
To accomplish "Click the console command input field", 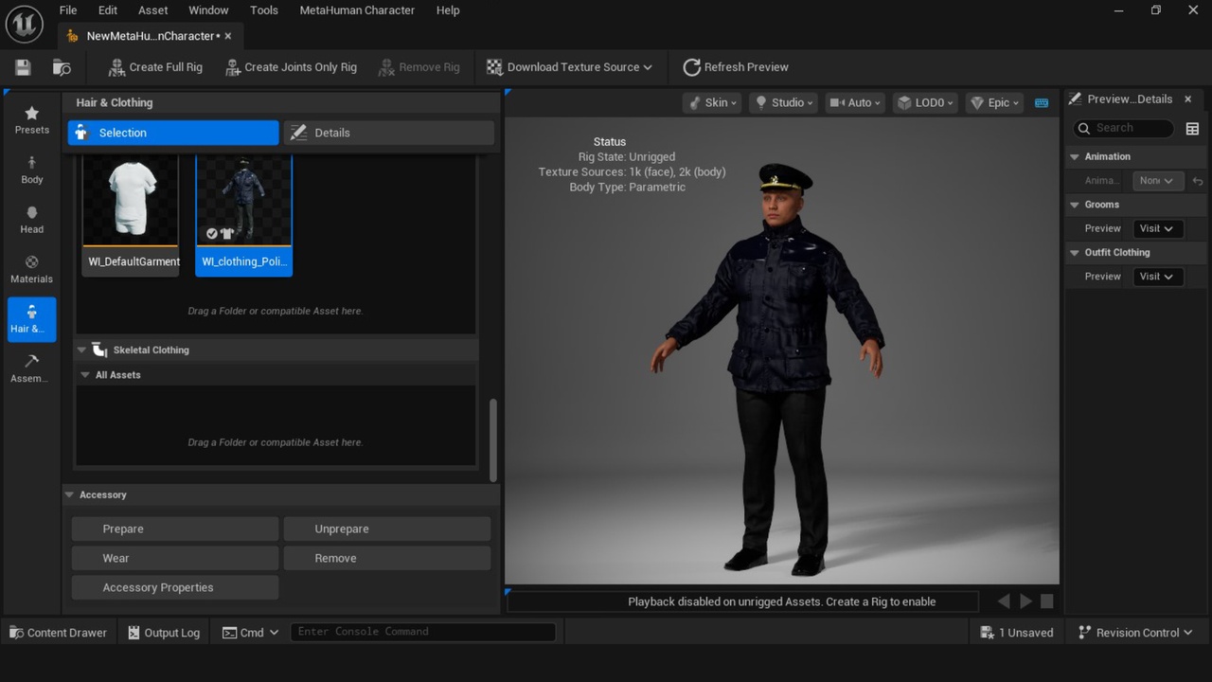I will [422, 632].
